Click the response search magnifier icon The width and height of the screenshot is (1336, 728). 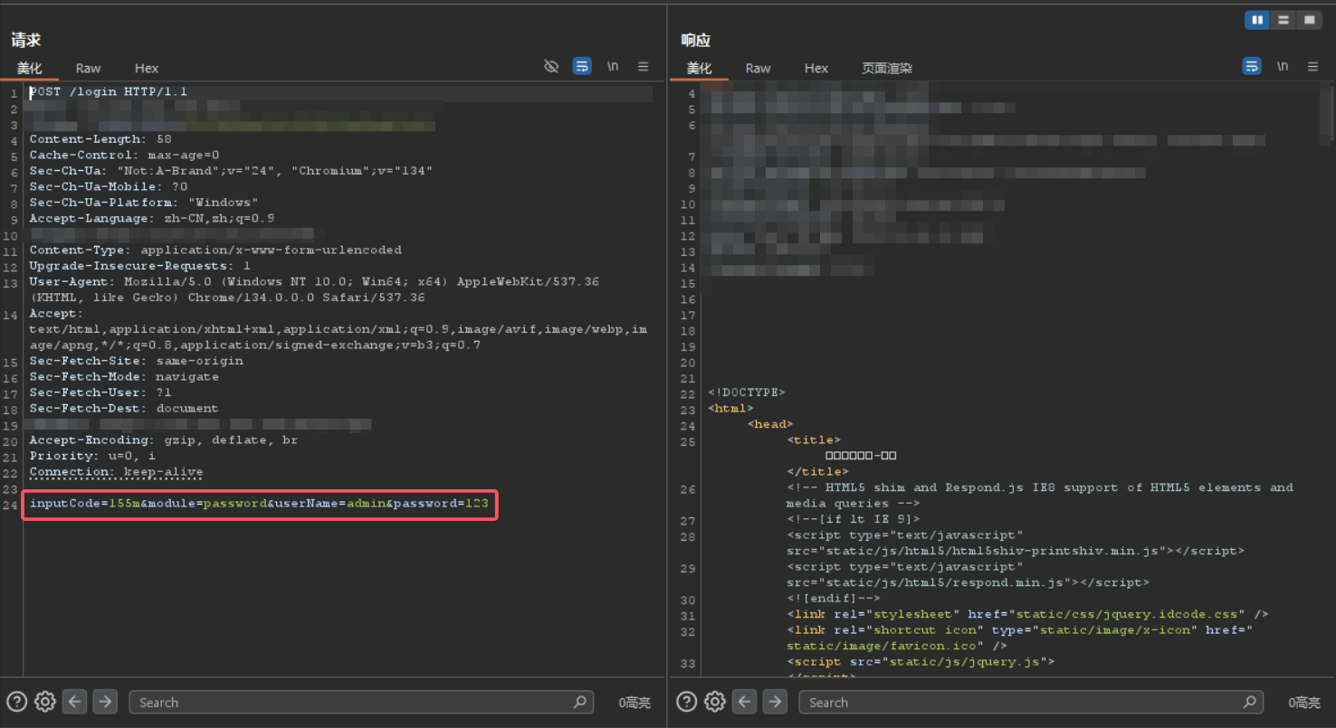(1250, 702)
